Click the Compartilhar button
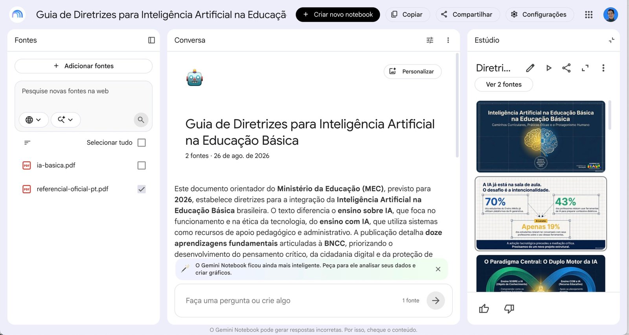 [467, 15]
